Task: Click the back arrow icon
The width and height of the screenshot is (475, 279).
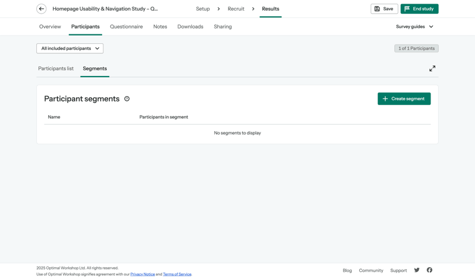Action: (x=42, y=9)
